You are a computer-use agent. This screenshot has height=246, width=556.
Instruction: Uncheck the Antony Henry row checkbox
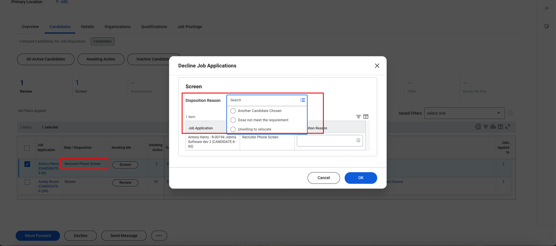pos(27,164)
